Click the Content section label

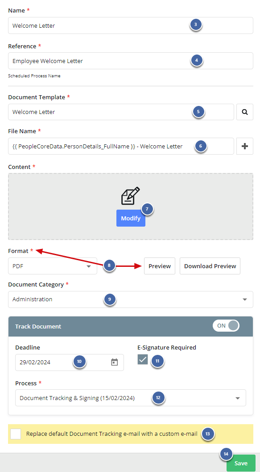(19, 167)
